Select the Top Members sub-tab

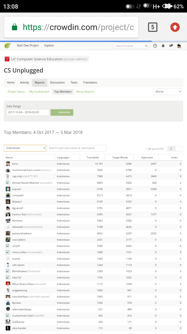click(63, 92)
